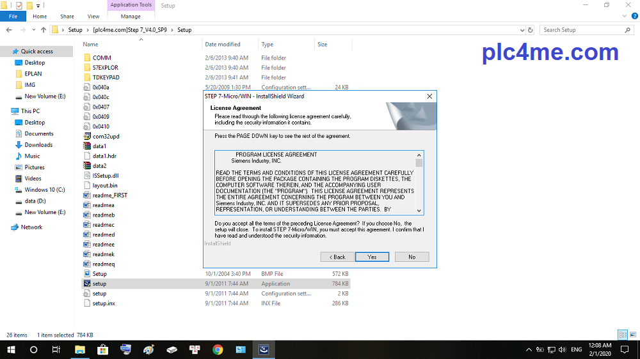This screenshot has height=359, width=640.
Task: Switch to large icons view
Action: (x=630, y=335)
